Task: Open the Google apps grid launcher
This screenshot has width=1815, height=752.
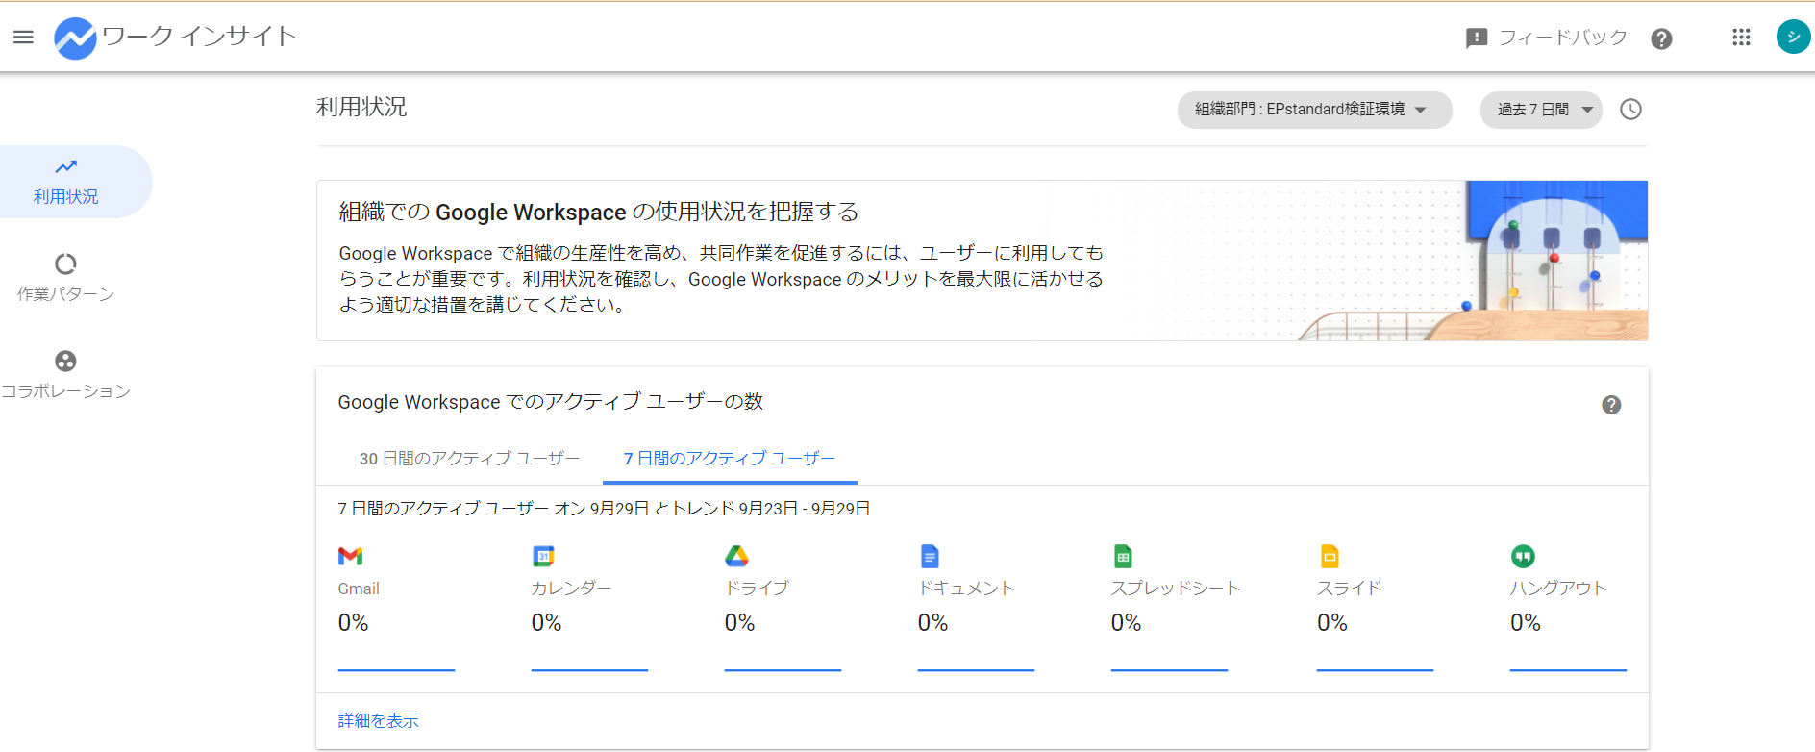Action: [x=1741, y=38]
